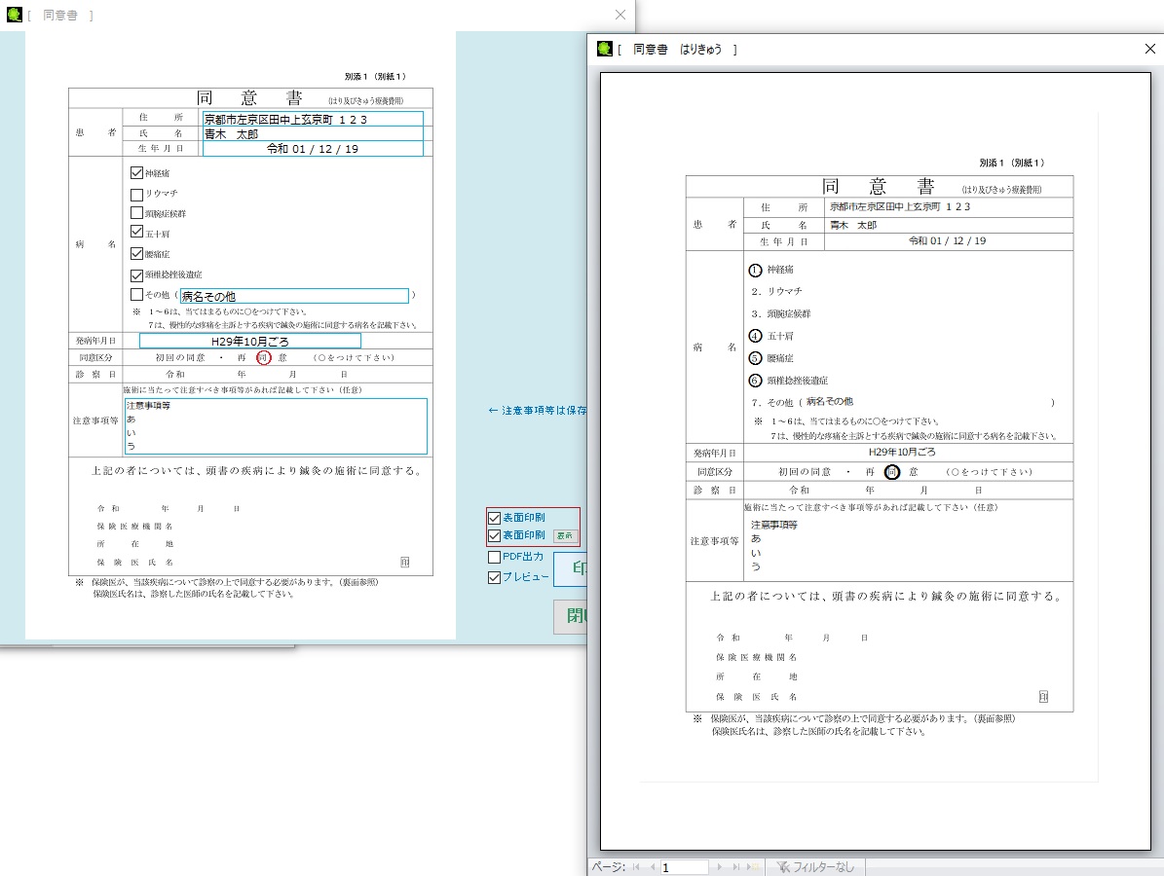Image resolution: width=1164 pixels, height=876 pixels.
Task: Click the 印 seal mark in the form window
Action: coord(404,563)
